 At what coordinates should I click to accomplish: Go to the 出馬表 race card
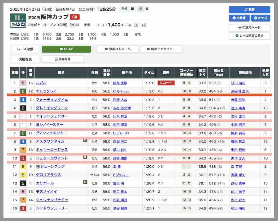(239, 18)
